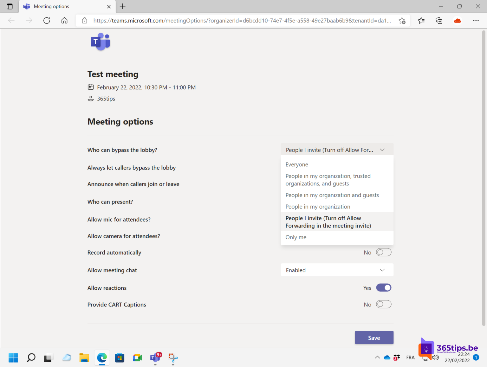This screenshot has height=367, width=487.
Task: Choose Only me from the open dropdown
Action: (295, 237)
